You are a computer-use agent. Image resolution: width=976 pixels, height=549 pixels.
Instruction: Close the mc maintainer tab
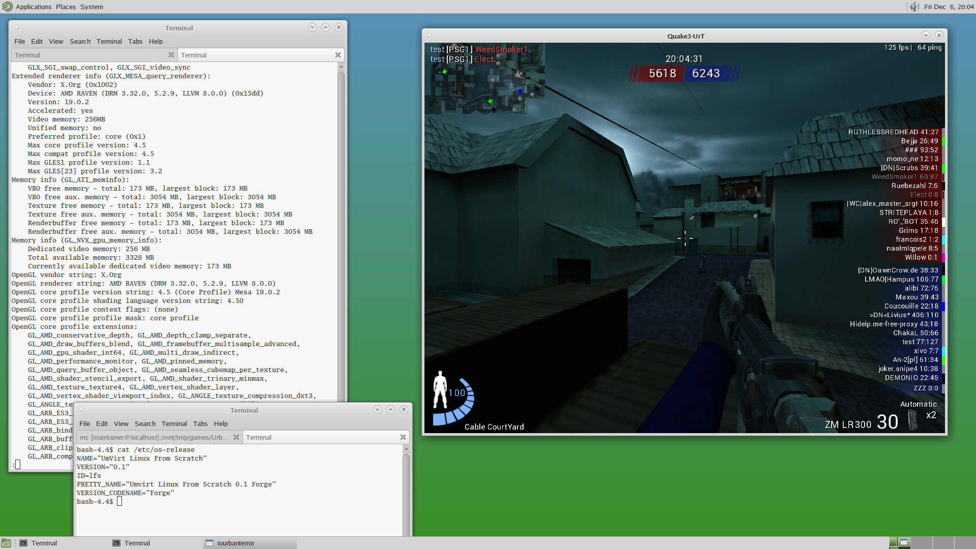point(236,437)
